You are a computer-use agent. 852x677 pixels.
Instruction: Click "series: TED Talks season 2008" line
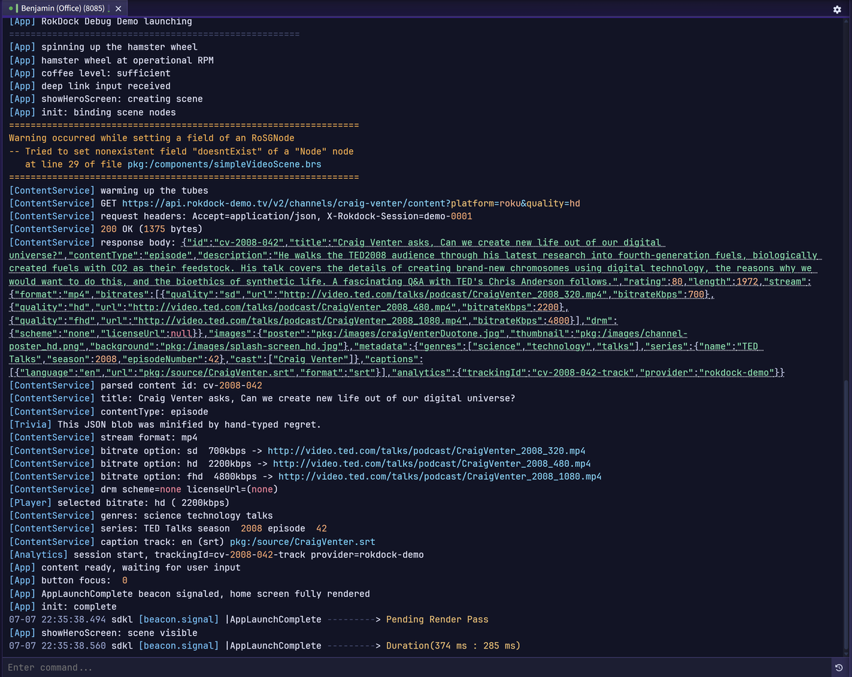click(x=168, y=529)
